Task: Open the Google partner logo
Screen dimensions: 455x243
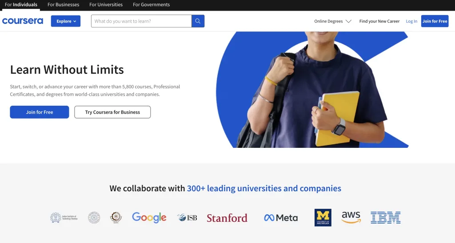Action: tap(149, 218)
